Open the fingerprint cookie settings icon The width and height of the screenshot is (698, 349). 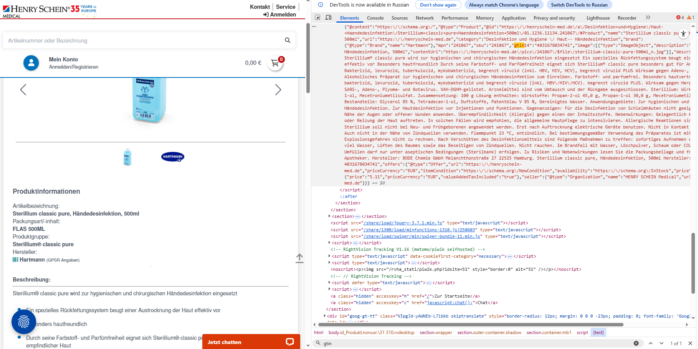point(24,322)
